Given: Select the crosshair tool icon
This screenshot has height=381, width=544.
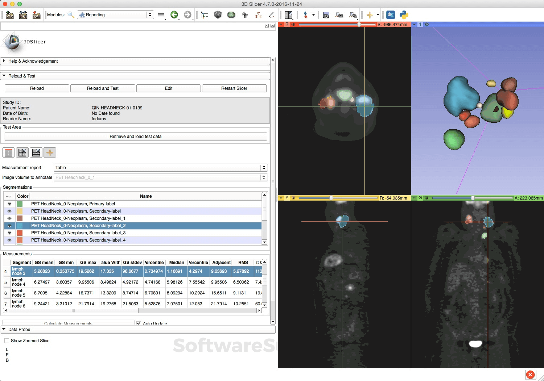Looking at the screenshot, I should click(370, 15).
